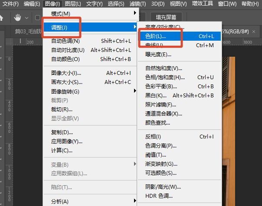Expand the 分析(A) submenu
The image size is (262, 206).
[90, 202]
